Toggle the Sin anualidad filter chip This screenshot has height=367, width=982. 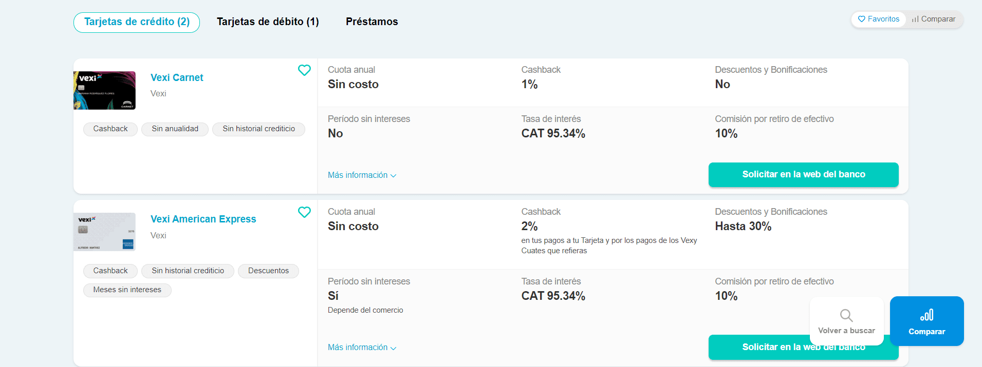[x=175, y=129]
